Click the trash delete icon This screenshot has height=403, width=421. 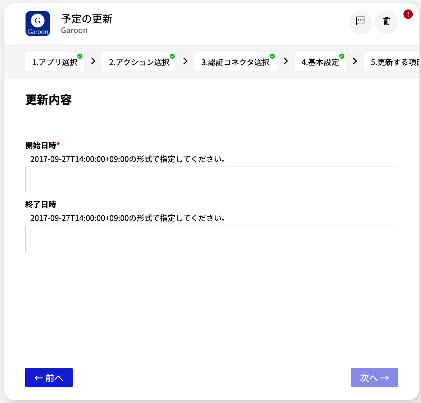(x=386, y=22)
